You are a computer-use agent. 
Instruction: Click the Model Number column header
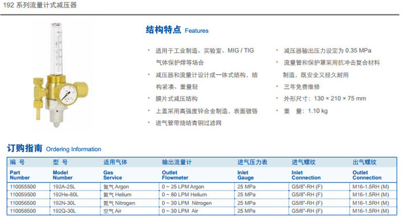pos(62,175)
